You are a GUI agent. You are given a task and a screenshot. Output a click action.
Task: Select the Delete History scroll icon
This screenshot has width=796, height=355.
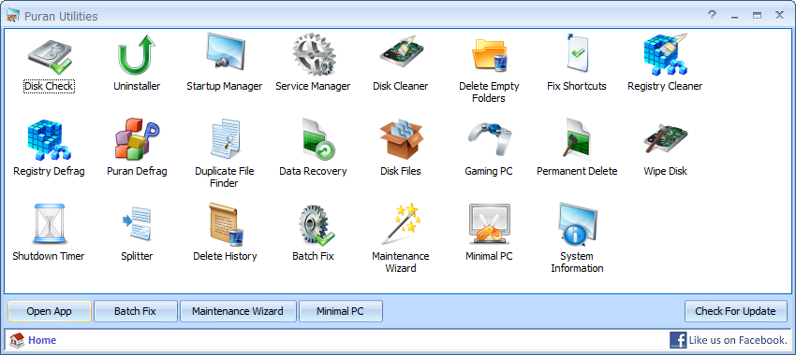coord(227,224)
